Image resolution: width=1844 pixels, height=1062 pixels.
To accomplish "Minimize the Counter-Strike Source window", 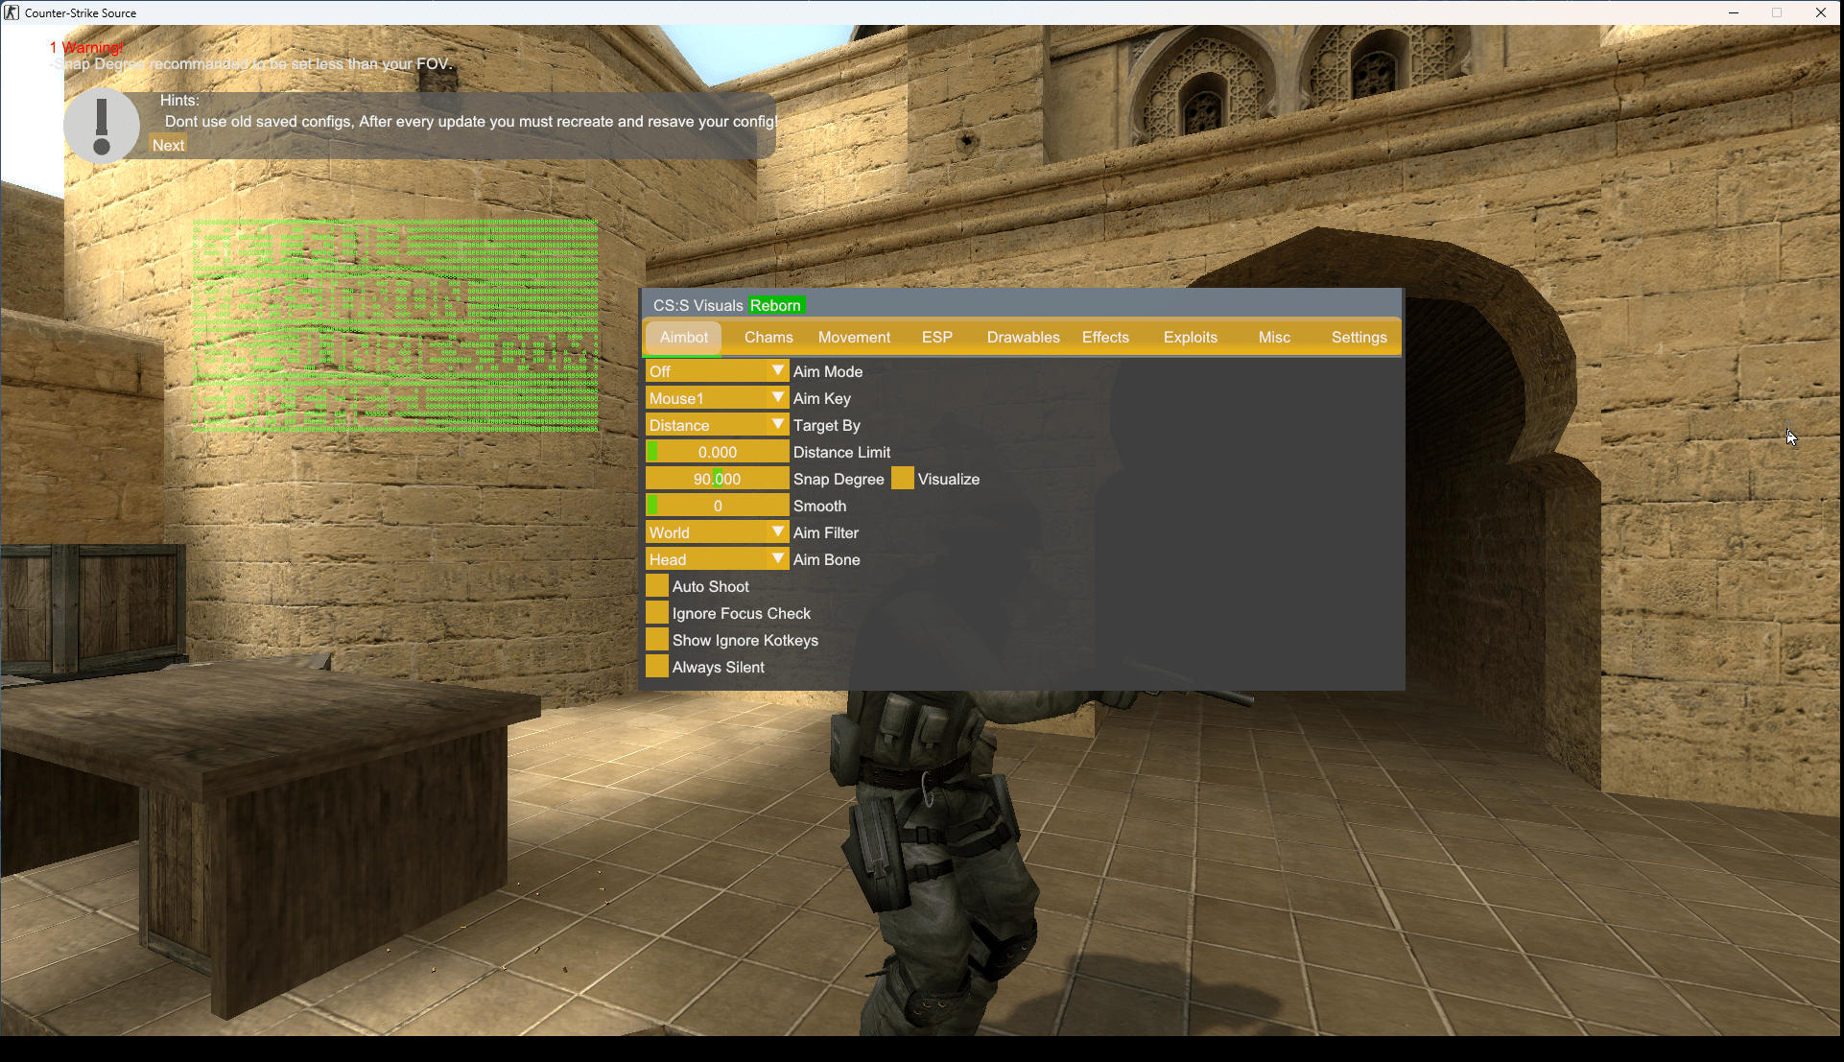I will tap(1733, 12).
